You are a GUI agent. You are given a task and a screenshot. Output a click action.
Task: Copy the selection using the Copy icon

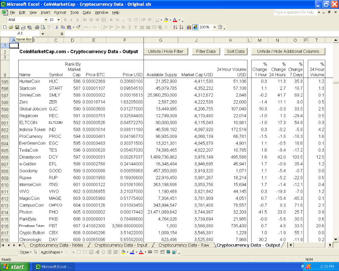[63, 27]
